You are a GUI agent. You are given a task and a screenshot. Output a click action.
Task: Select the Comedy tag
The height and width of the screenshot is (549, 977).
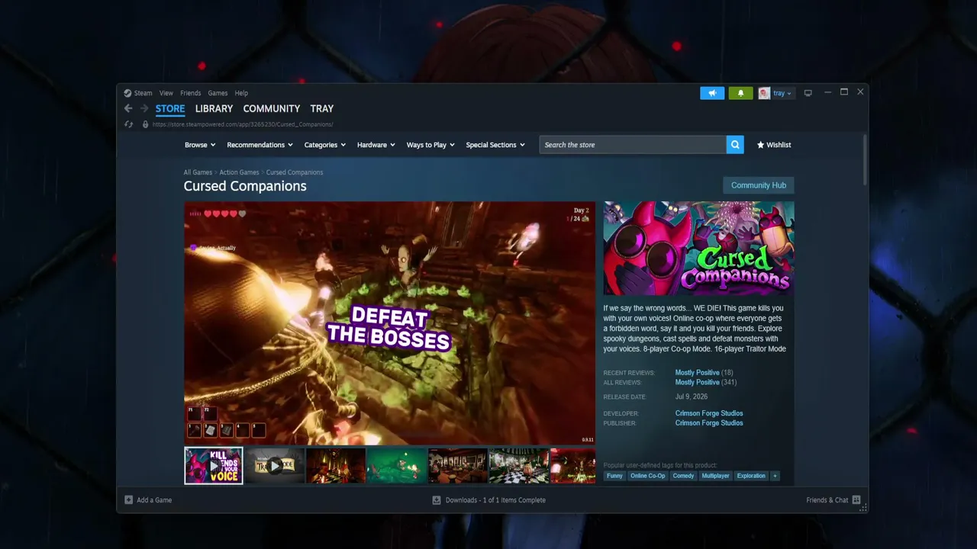click(683, 476)
